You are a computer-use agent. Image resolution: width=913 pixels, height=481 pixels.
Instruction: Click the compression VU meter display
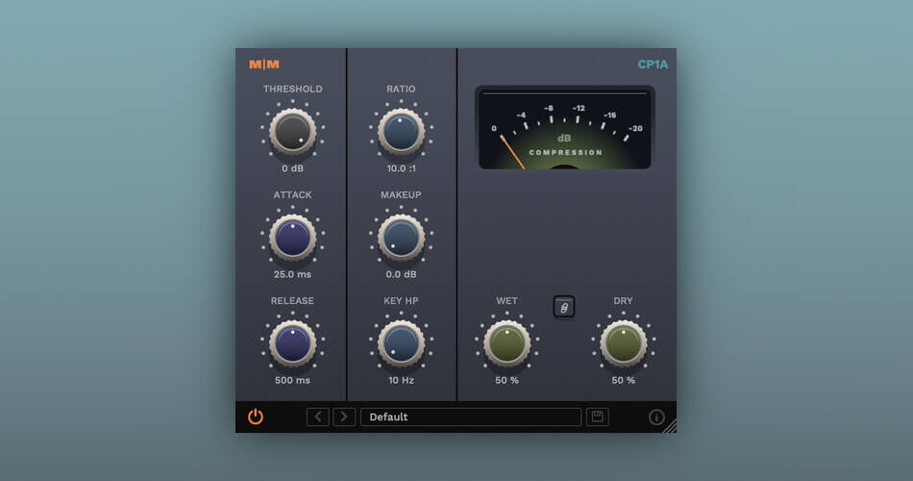click(565, 129)
